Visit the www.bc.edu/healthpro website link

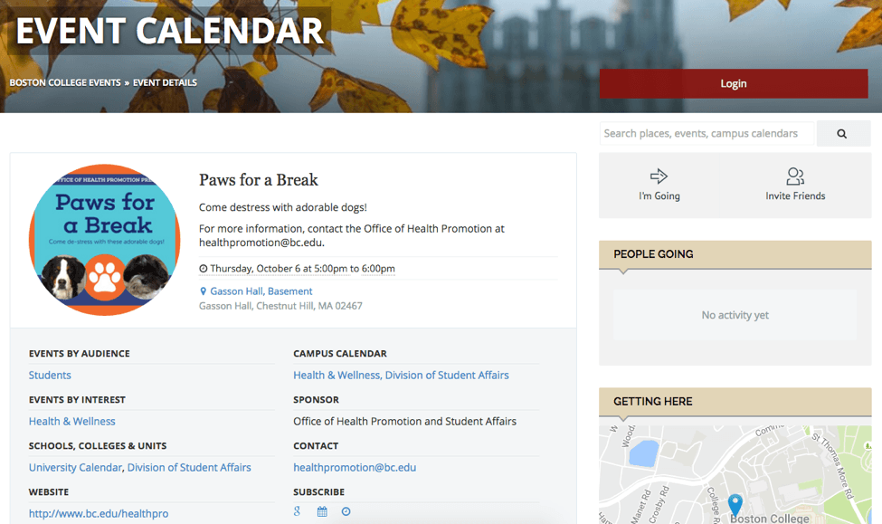[x=99, y=513]
